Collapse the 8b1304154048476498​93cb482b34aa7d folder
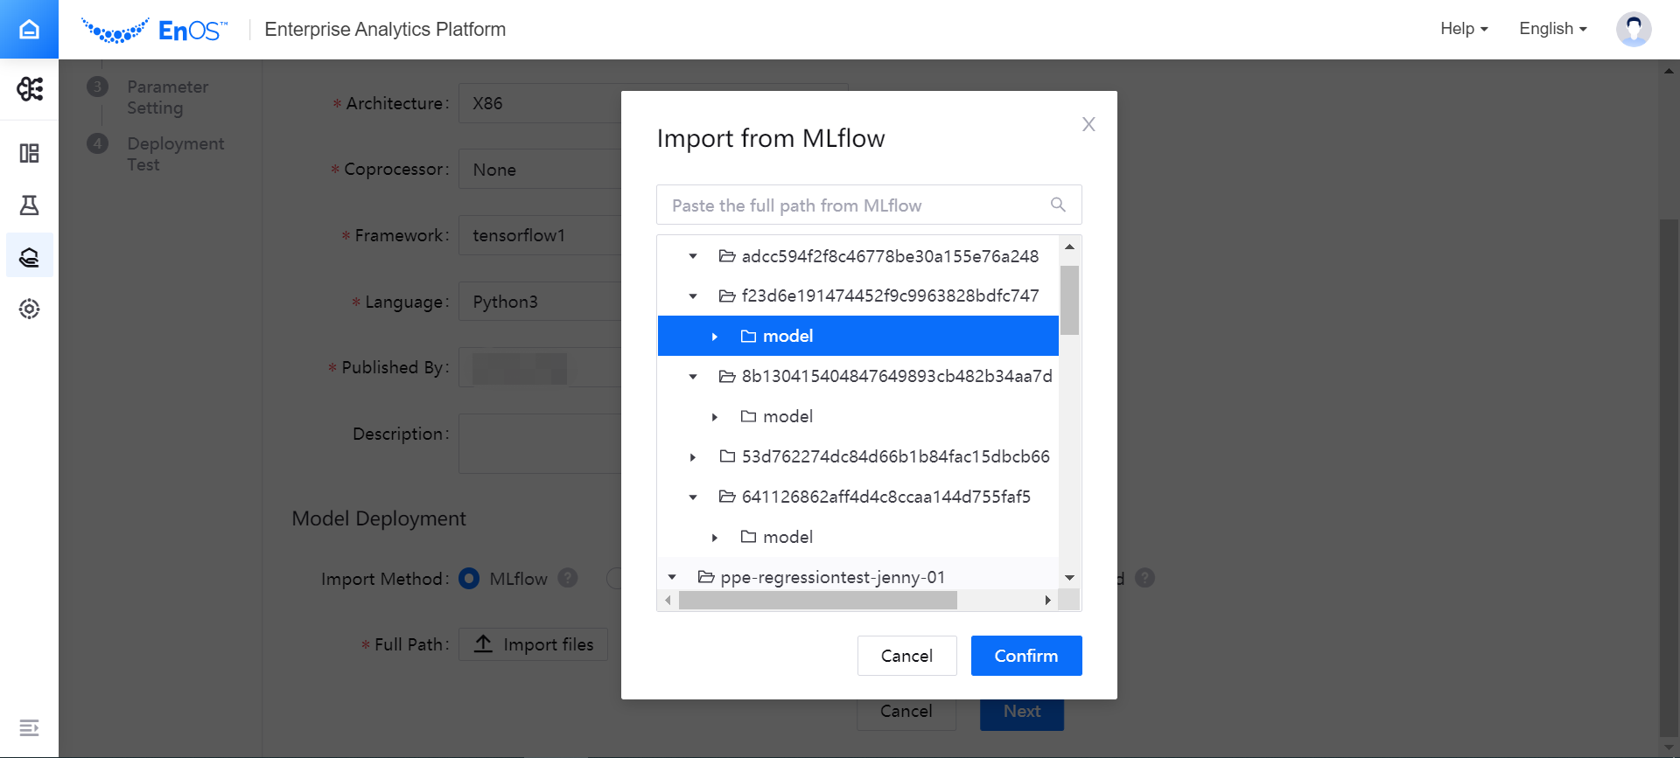This screenshot has width=1680, height=758. point(693,377)
